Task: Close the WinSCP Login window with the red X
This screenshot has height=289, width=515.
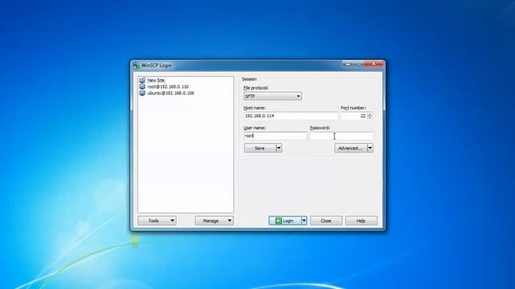Action: 373,64
